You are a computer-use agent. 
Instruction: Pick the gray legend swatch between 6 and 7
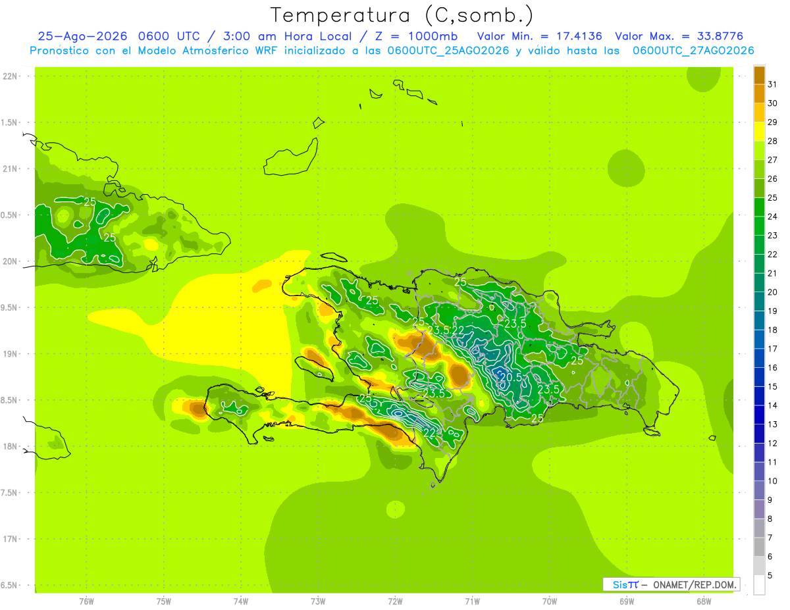coord(759,547)
